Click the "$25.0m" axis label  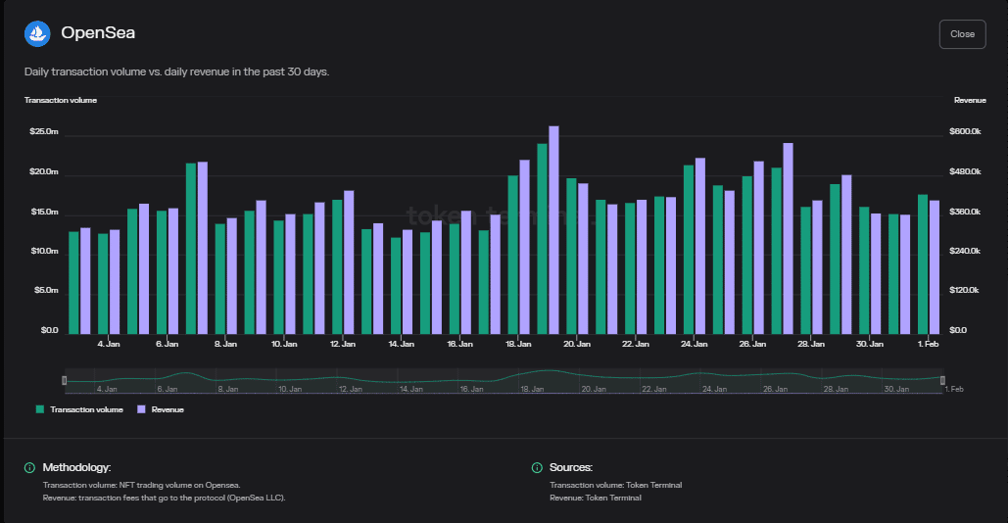(x=44, y=131)
